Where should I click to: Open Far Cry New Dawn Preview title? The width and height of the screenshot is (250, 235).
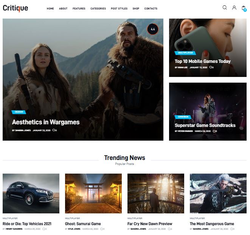[x=150, y=224]
